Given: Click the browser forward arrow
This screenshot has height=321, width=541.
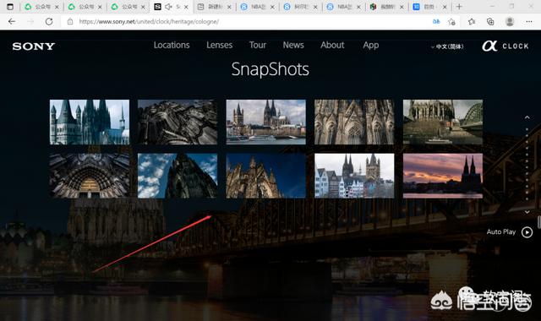Looking at the screenshot, I should pos(30,21).
